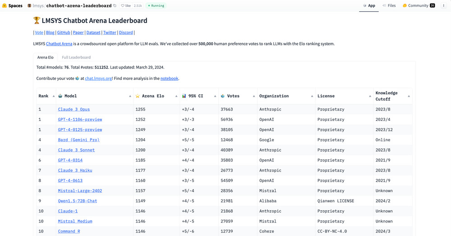Open the Discord link
This screenshot has height=236, width=451.
(126, 32)
